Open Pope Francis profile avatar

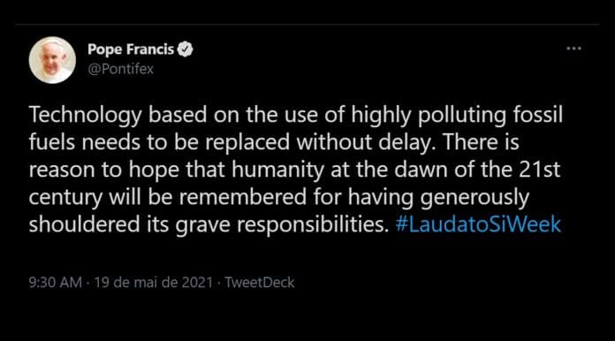pos(52,60)
